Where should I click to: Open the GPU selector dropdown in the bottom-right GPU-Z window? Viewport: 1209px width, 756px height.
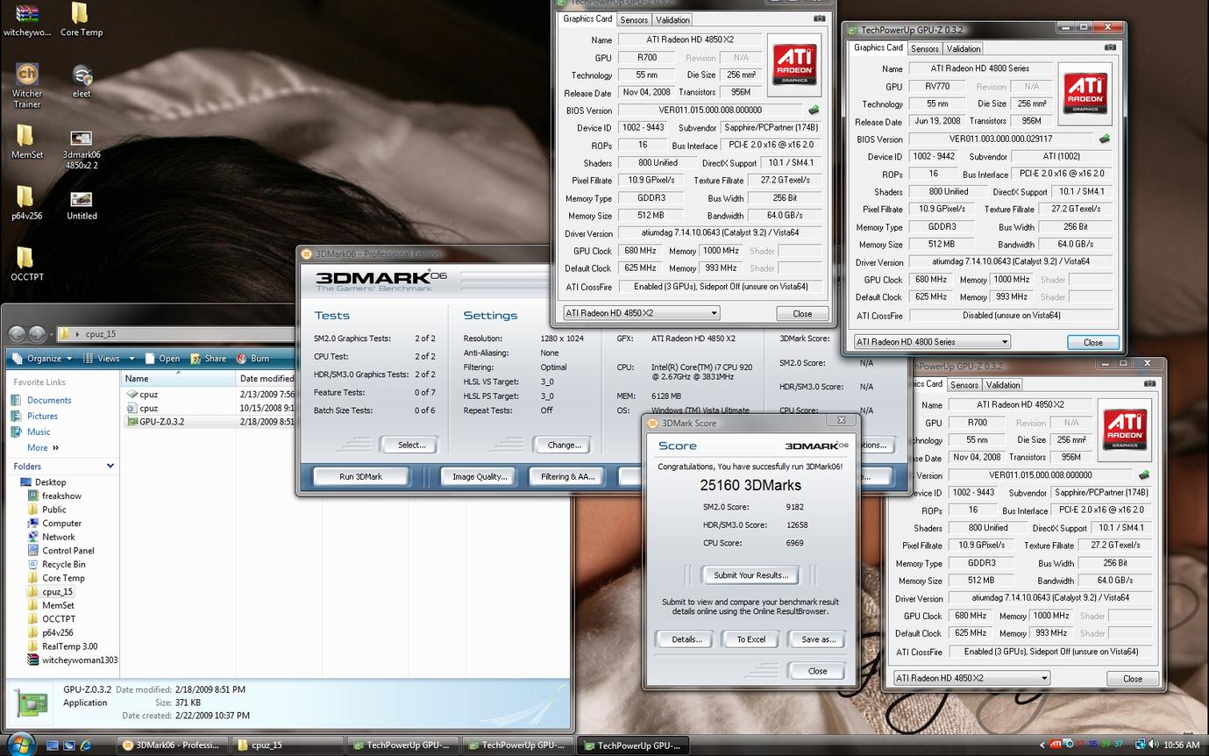point(971,678)
